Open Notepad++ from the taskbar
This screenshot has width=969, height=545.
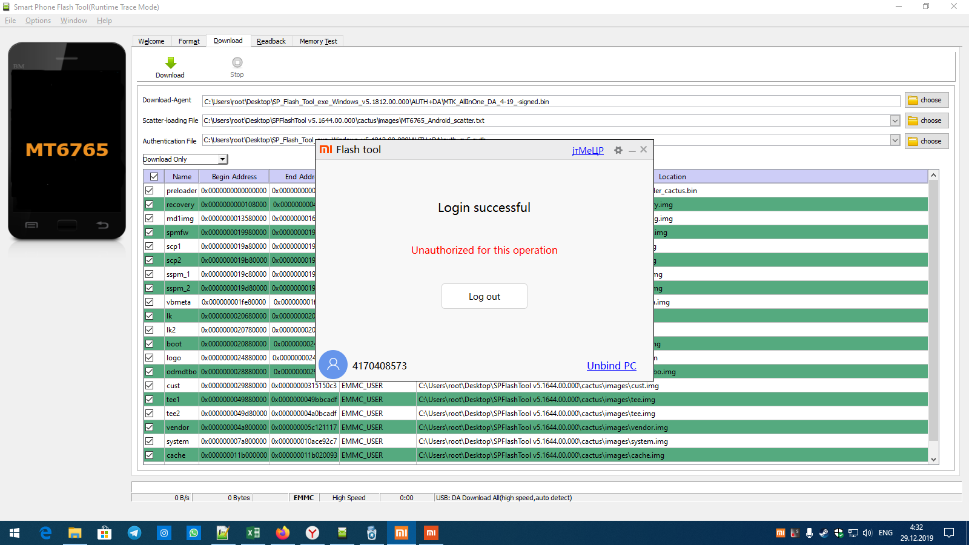(x=223, y=533)
